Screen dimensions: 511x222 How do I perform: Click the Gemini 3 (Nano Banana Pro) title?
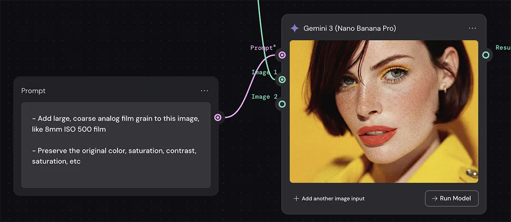click(350, 28)
